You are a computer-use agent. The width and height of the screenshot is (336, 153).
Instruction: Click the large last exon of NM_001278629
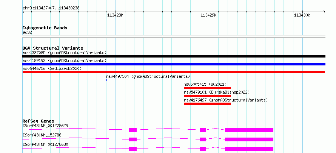pos(249,130)
